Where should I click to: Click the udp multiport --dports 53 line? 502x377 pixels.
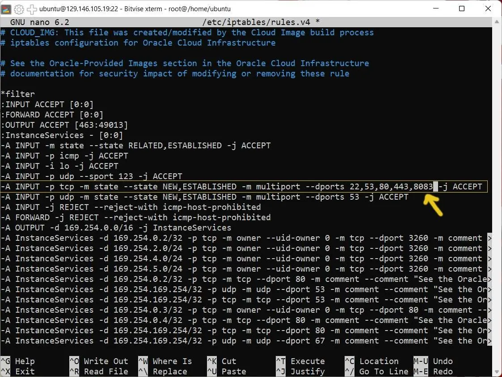click(205, 197)
